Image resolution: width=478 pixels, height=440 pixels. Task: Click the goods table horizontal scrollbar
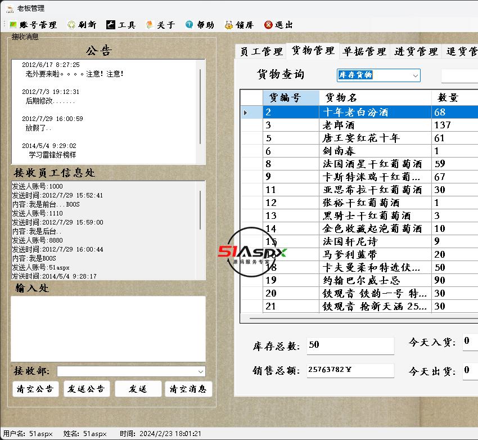click(363, 318)
